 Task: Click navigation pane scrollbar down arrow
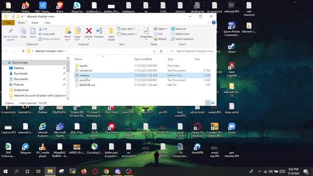(x=68, y=98)
